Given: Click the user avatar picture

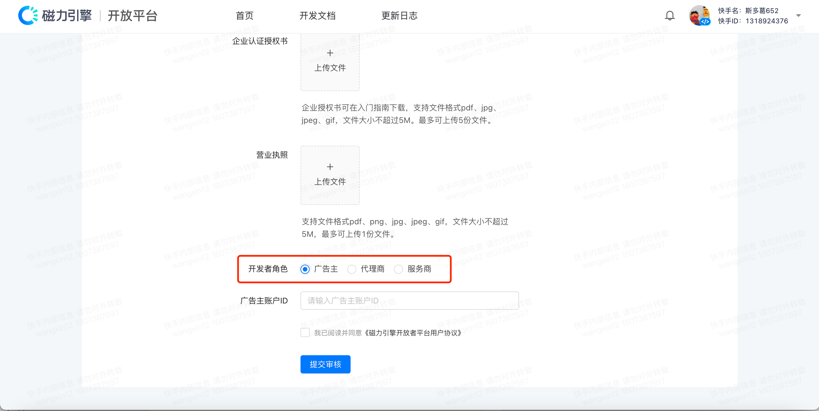Looking at the screenshot, I should 699,15.
